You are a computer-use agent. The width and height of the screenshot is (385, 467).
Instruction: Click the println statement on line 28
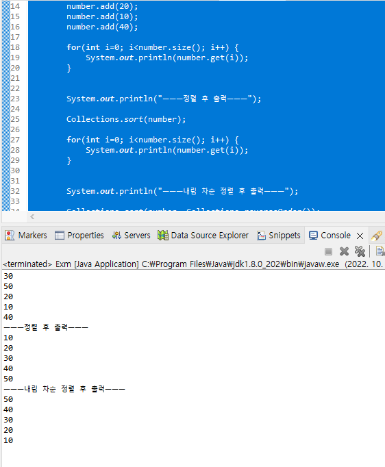click(167, 150)
